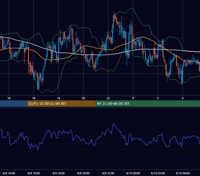200x176 pixels.
Task: Click the 6/10 00:00 date label
Action: 133,173
